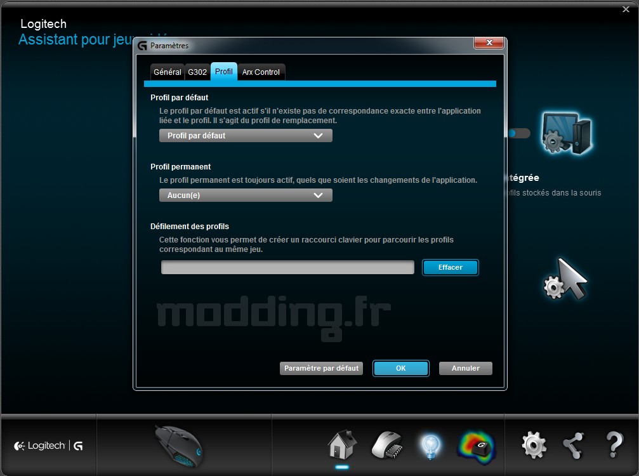Click Paramètre par défaut button

click(321, 368)
